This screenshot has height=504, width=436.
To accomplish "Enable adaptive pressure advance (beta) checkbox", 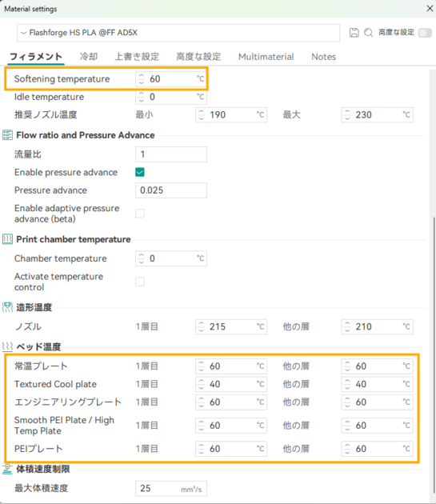I will (140, 214).
